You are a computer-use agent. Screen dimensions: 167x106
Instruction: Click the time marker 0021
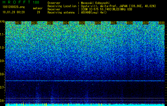click(18, 23)
